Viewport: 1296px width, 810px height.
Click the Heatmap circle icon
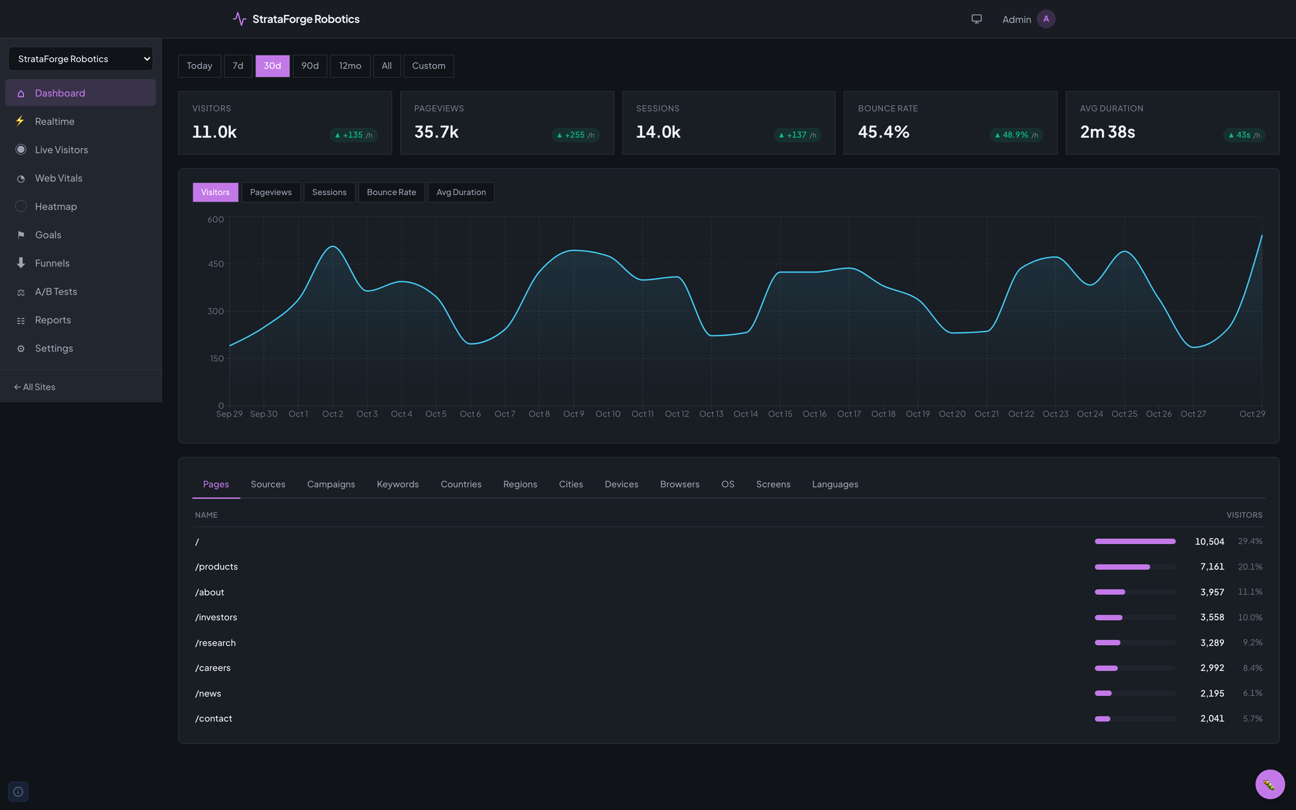point(21,207)
